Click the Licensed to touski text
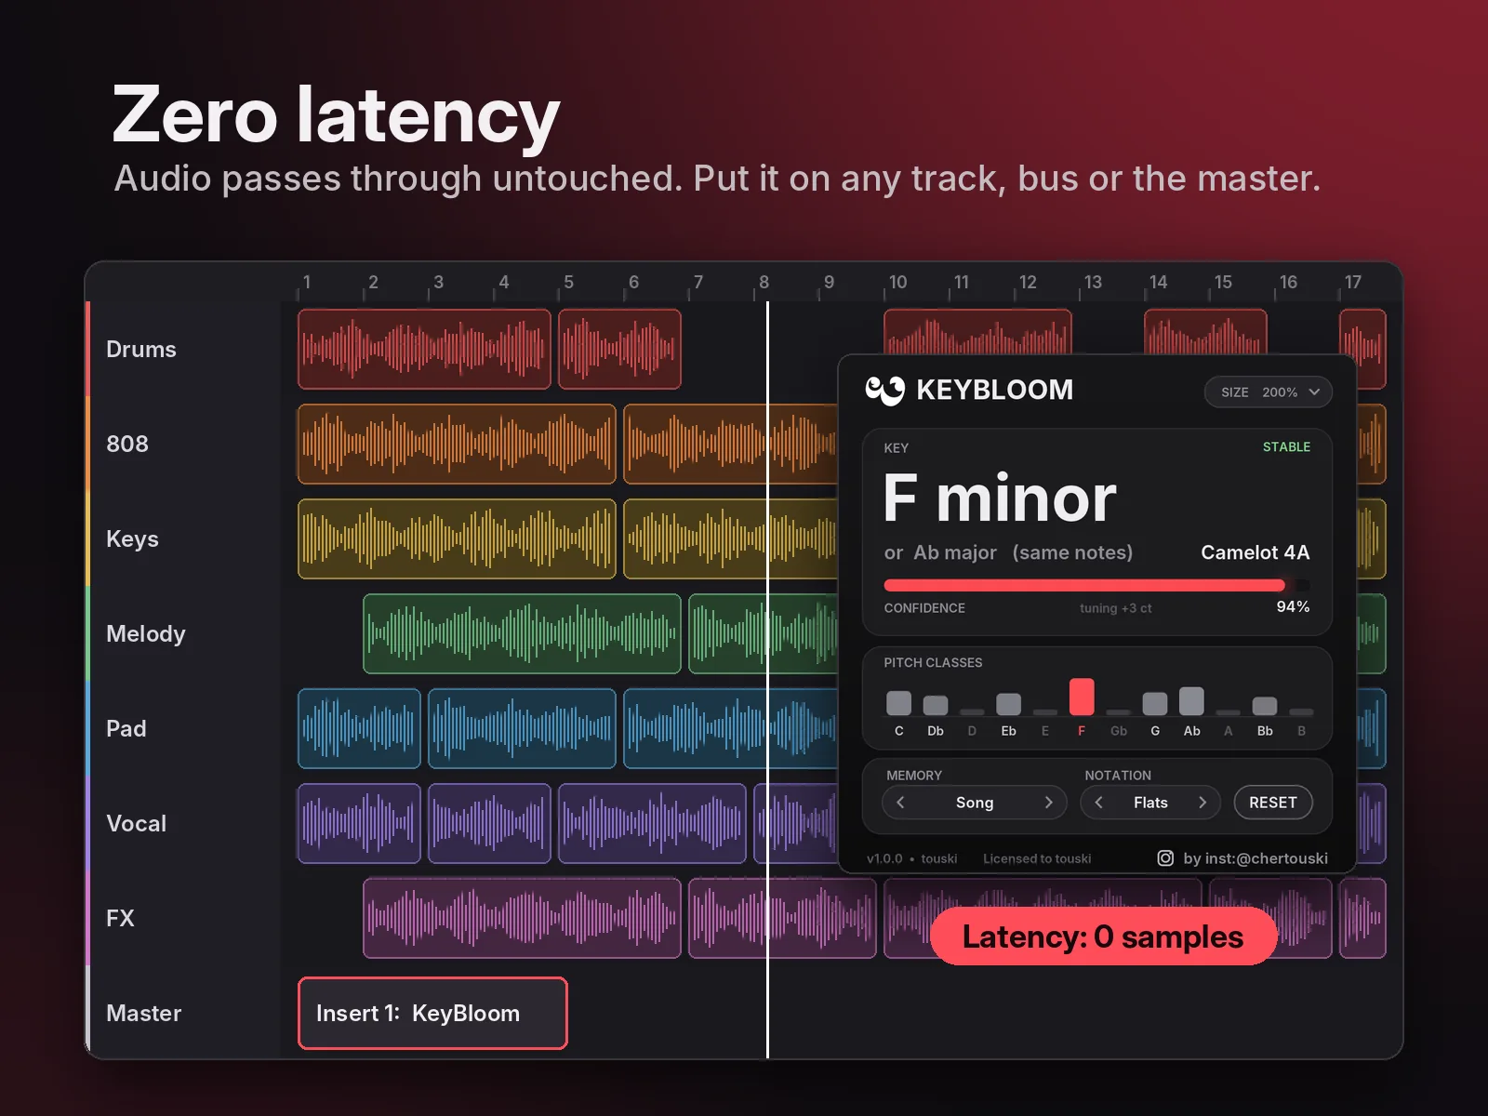The height and width of the screenshot is (1116, 1488). click(1037, 858)
